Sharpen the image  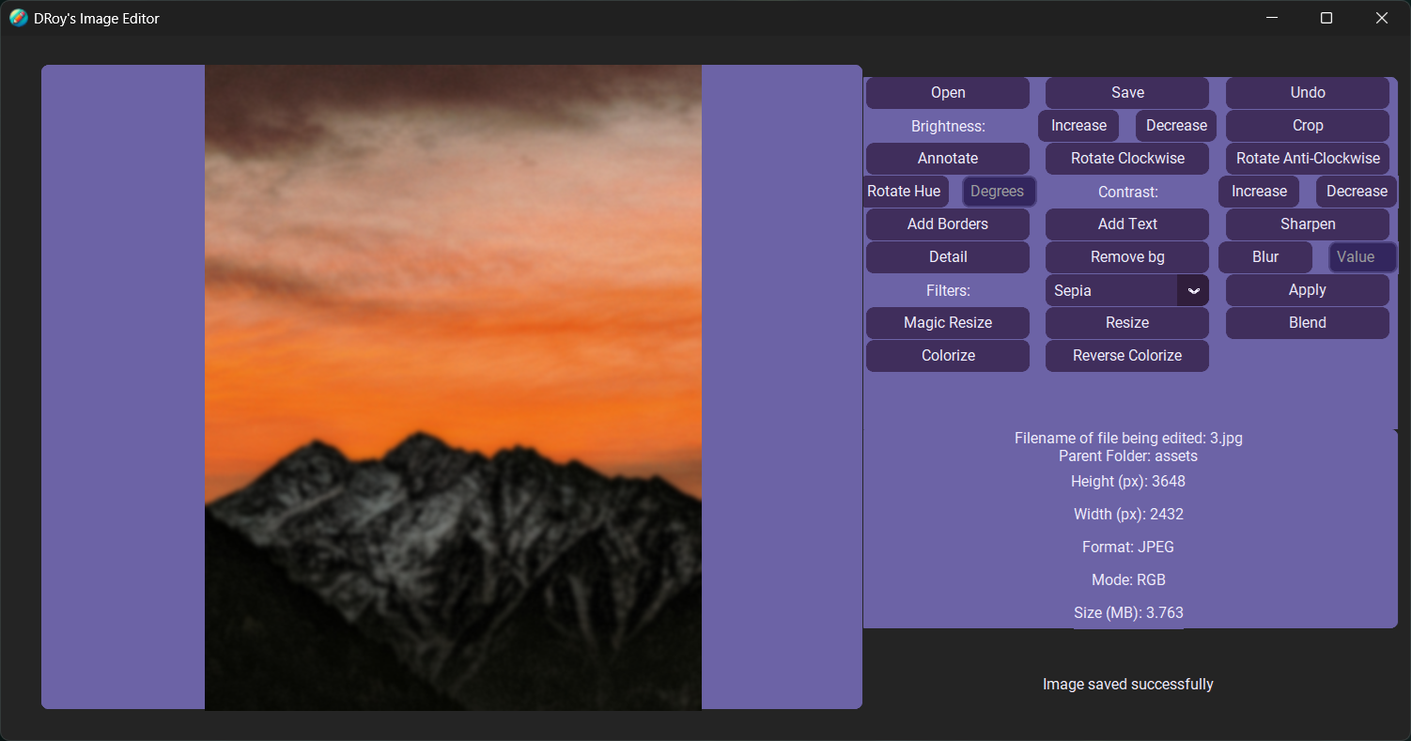(1307, 224)
